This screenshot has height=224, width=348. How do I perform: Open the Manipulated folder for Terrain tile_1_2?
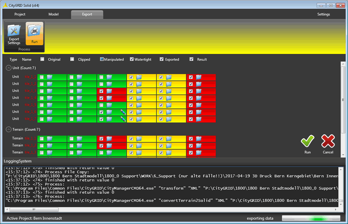point(109,146)
